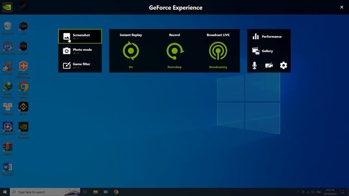Close the GeForce Experience overlay

pos(342,7)
